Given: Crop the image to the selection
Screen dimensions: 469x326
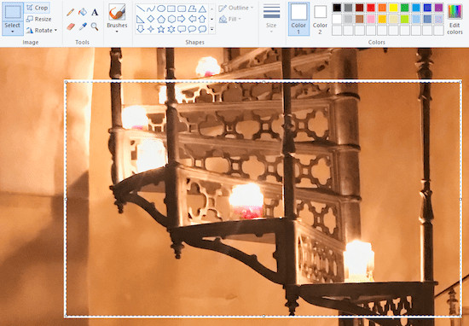Looking at the screenshot, I should [38, 8].
